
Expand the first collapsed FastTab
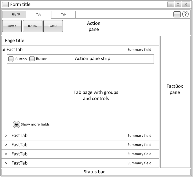[6, 136]
